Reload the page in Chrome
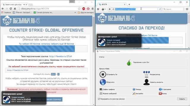The width and height of the screenshot is (190, 106). [11, 9]
